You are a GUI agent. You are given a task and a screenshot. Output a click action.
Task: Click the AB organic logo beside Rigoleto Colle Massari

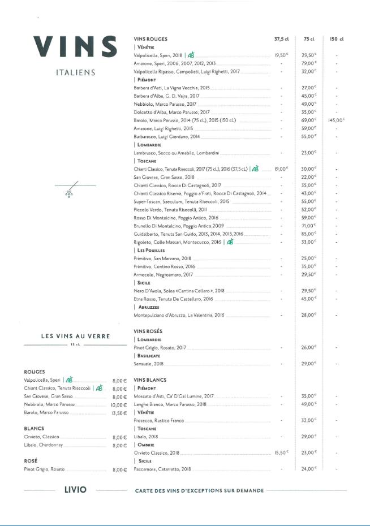click(x=230, y=242)
